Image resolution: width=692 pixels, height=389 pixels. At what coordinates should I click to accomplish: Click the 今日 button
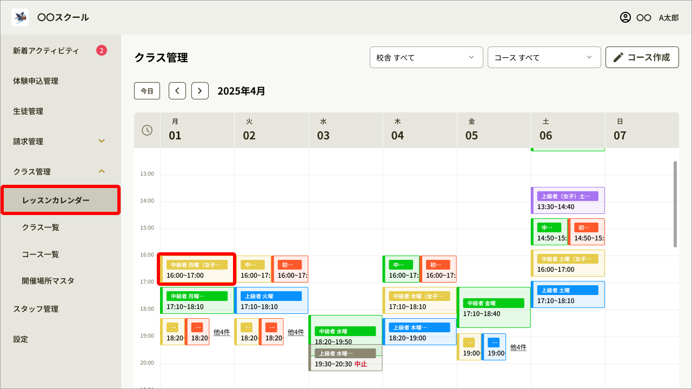147,91
